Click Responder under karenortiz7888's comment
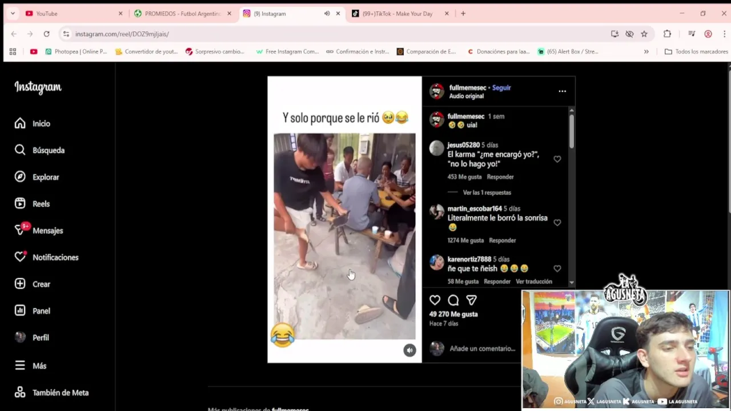The width and height of the screenshot is (731, 411). (497, 281)
